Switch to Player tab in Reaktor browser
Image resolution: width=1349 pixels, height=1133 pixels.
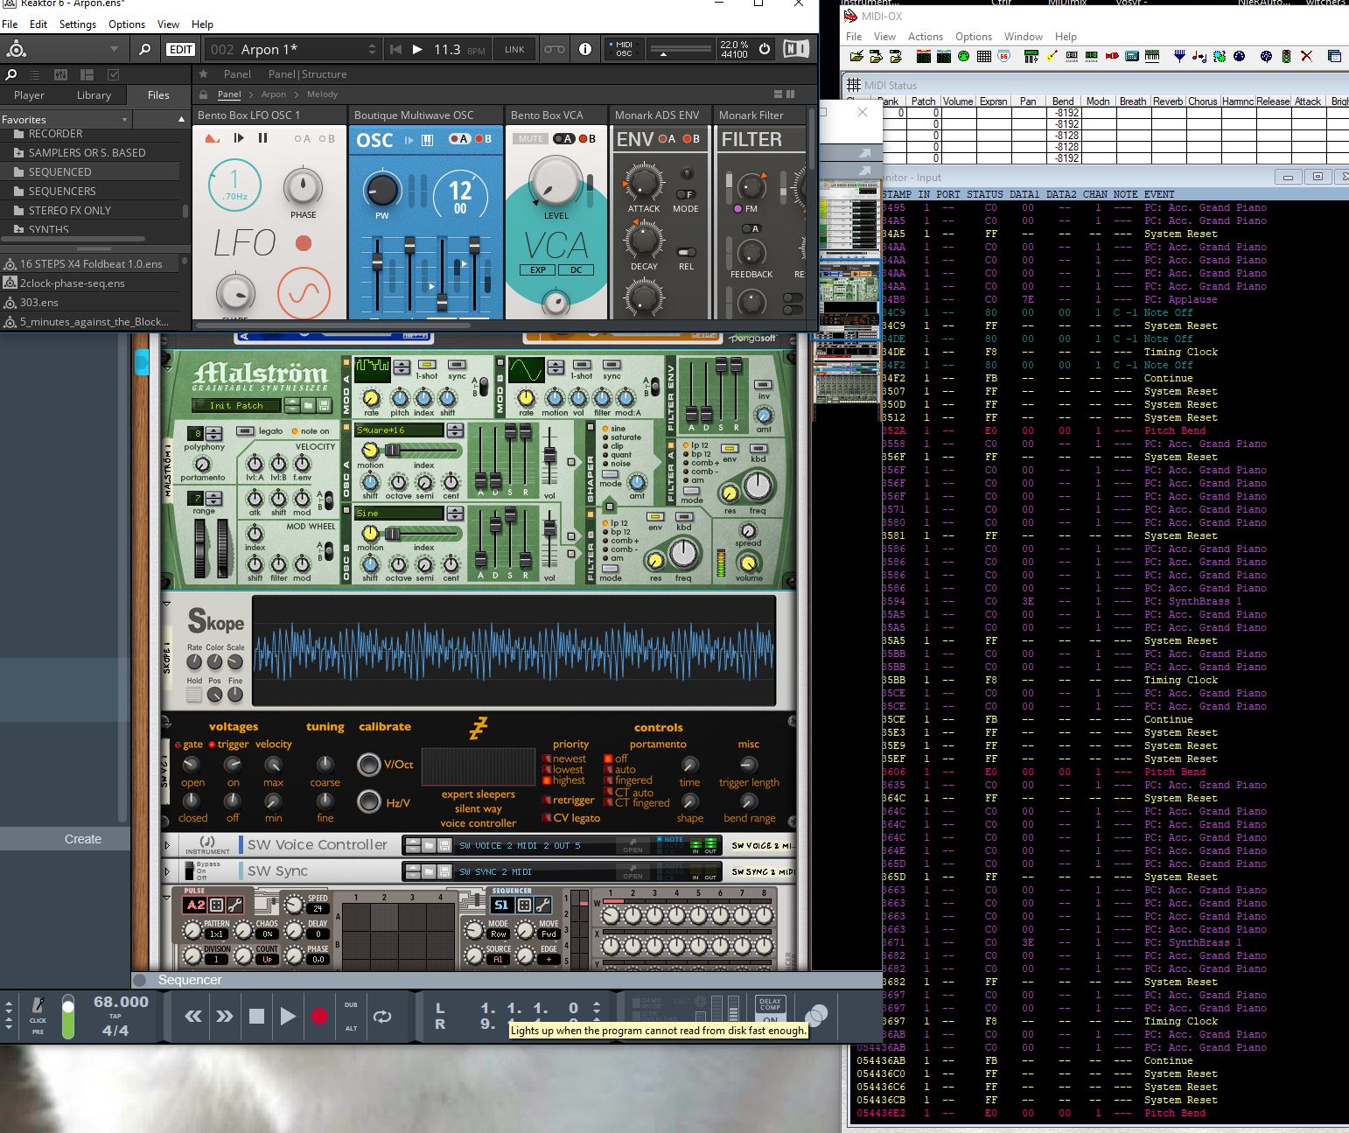pos(29,95)
